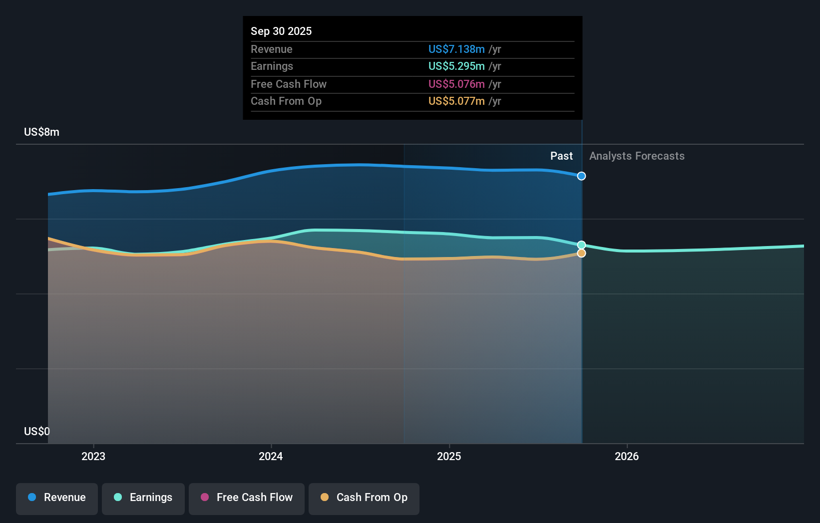Click the Earnings value US$5.295m link
The height and width of the screenshot is (523, 820).
pos(456,66)
